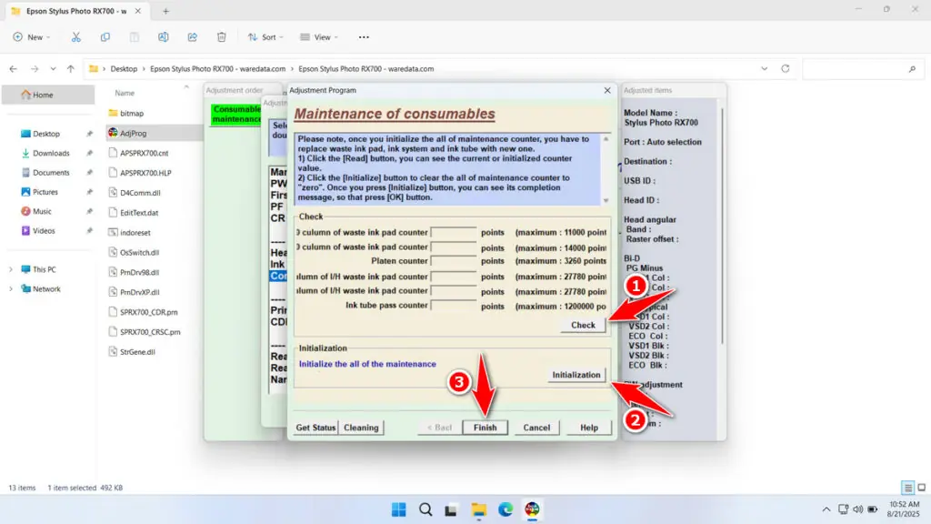Open the Windows Start menu
Viewport: 931px width, 524px height.
[398, 509]
